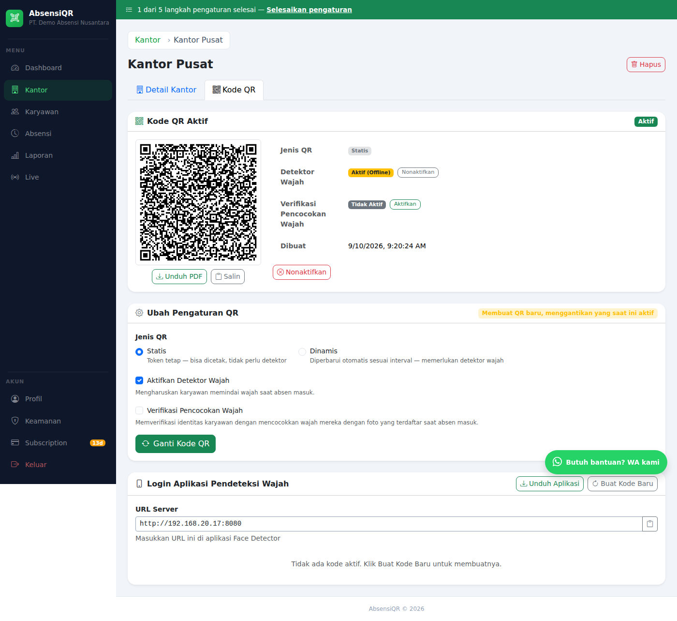Download QR with Unduh PDF button

point(179,276)
